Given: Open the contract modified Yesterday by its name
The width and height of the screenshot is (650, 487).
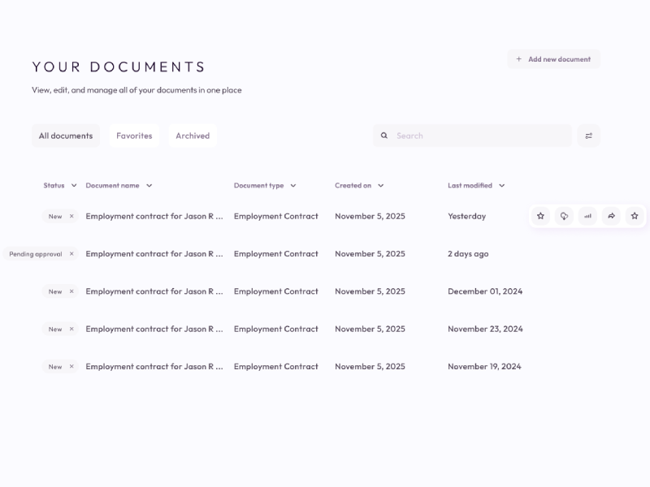Looking at the screenshot, I should 154,216.
